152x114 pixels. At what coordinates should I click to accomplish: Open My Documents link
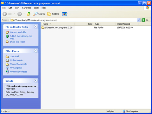pyautogui.click(x=16, y=60)
